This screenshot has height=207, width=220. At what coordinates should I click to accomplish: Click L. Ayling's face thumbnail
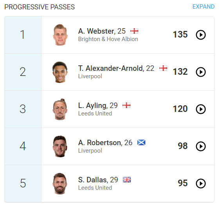click(60, 109)
